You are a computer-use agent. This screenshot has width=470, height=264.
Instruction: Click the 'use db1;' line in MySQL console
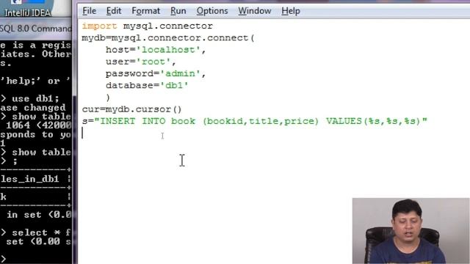click(30, 98)
